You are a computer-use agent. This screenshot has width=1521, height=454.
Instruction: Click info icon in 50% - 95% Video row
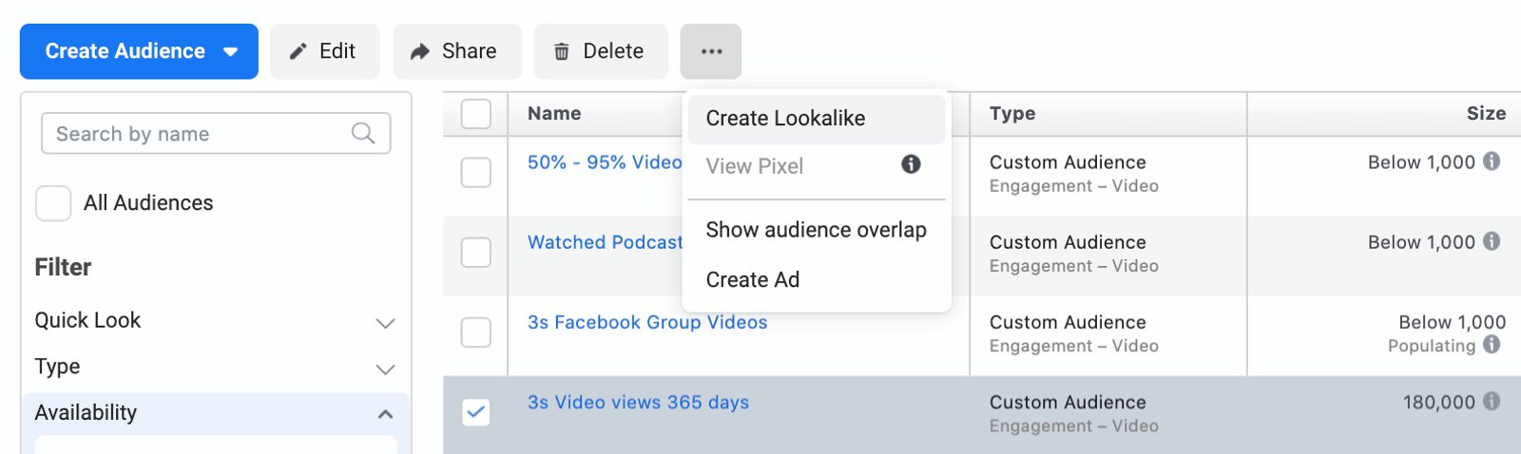point(1492,161)
